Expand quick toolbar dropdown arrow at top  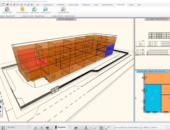(33, 5)
